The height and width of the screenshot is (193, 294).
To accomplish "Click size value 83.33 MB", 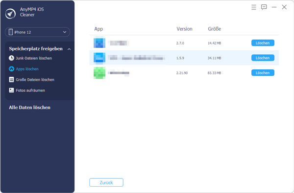I will (214, 73).
